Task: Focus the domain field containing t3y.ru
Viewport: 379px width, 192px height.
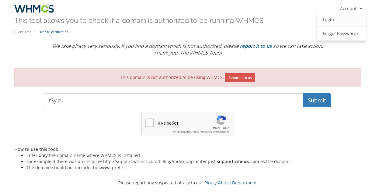Action: pos(173,100)
